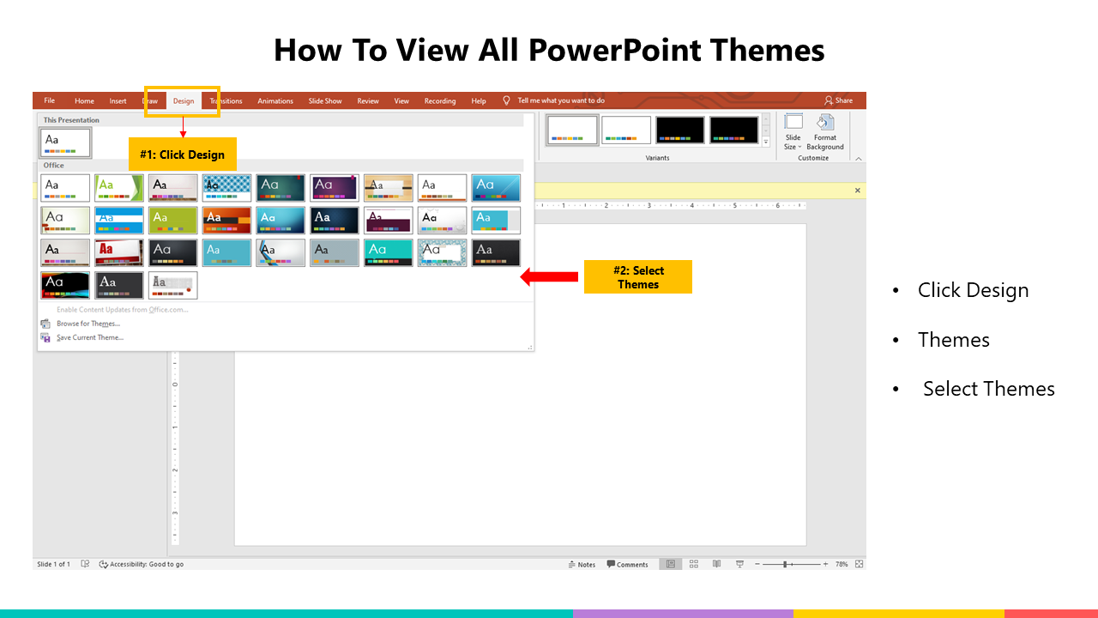Click Tell me what you want to do
Viewport: 1098px width, 618px height.
pos(561,100)
